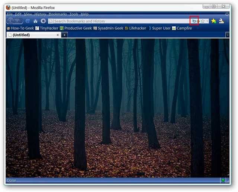Open the File menu
This screenshot has height=192, width=238.
pyautogui.click(x=10, y=14)
